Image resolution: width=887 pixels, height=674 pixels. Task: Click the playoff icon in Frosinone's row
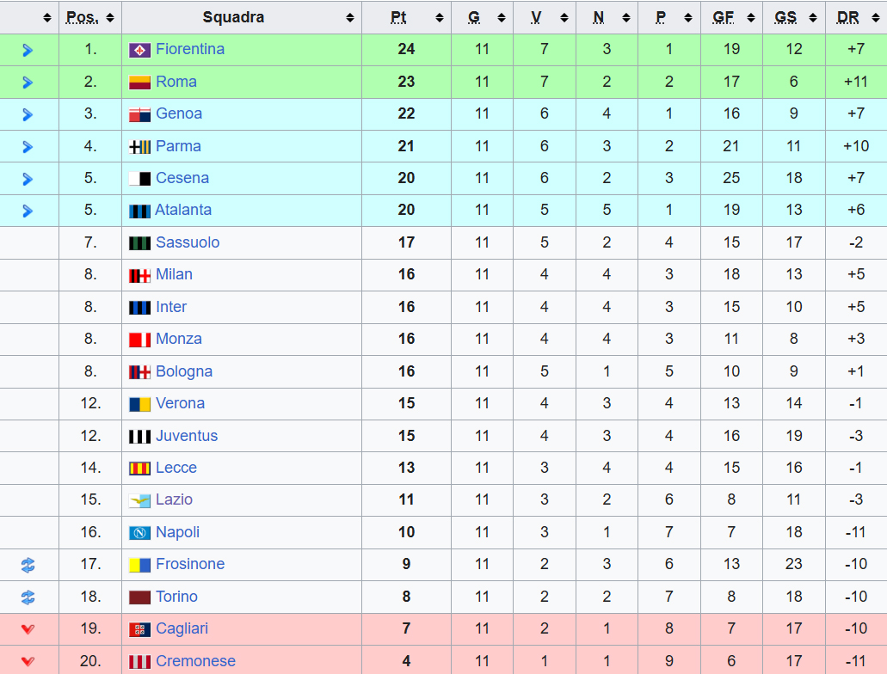tap(28, 565)
